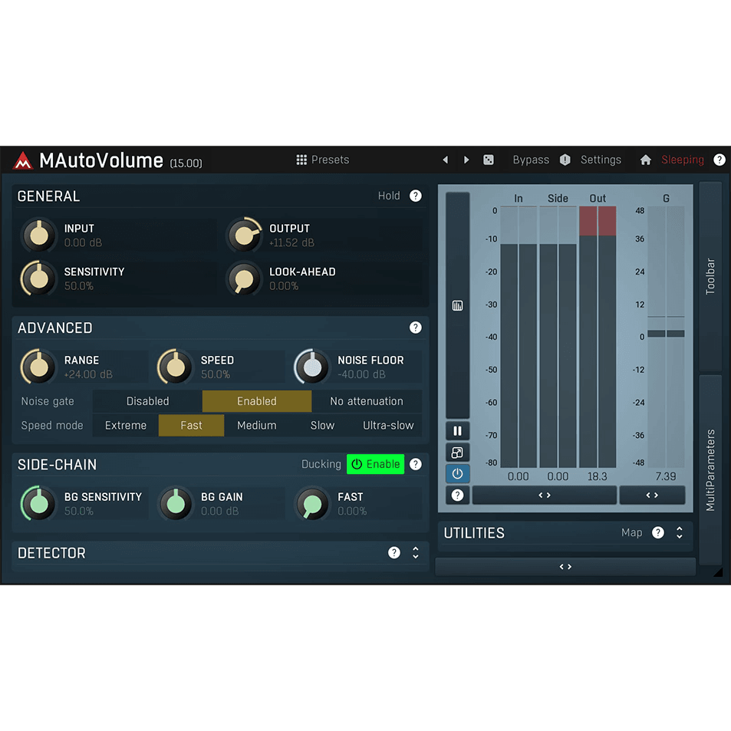731x731 pixels.
Task: Collapse the In/Side/Out meters arrows bar
Action: pos(545,495)
